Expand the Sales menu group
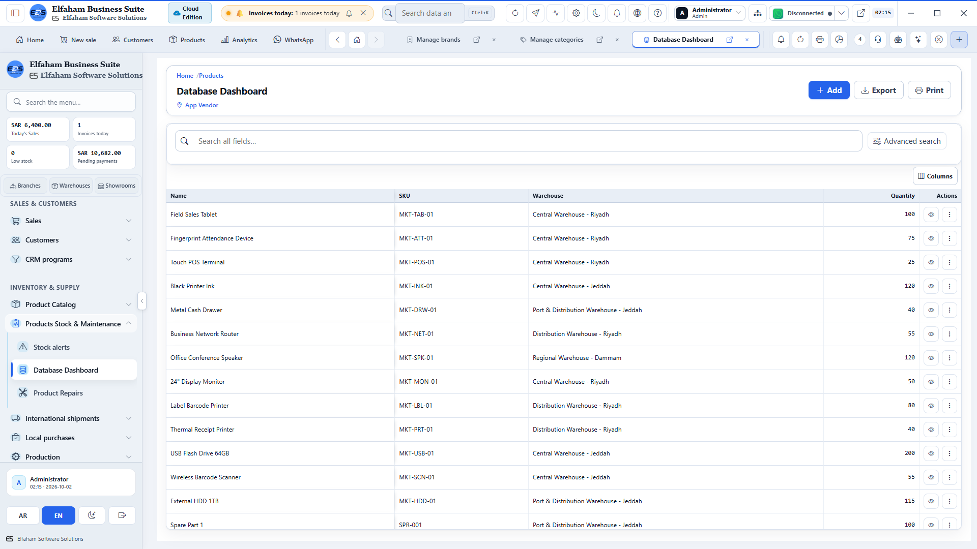Viewport: 977px width, 549px height. (x=71, y=221)
